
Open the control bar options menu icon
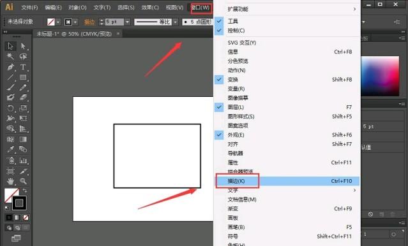click(397, 22)
